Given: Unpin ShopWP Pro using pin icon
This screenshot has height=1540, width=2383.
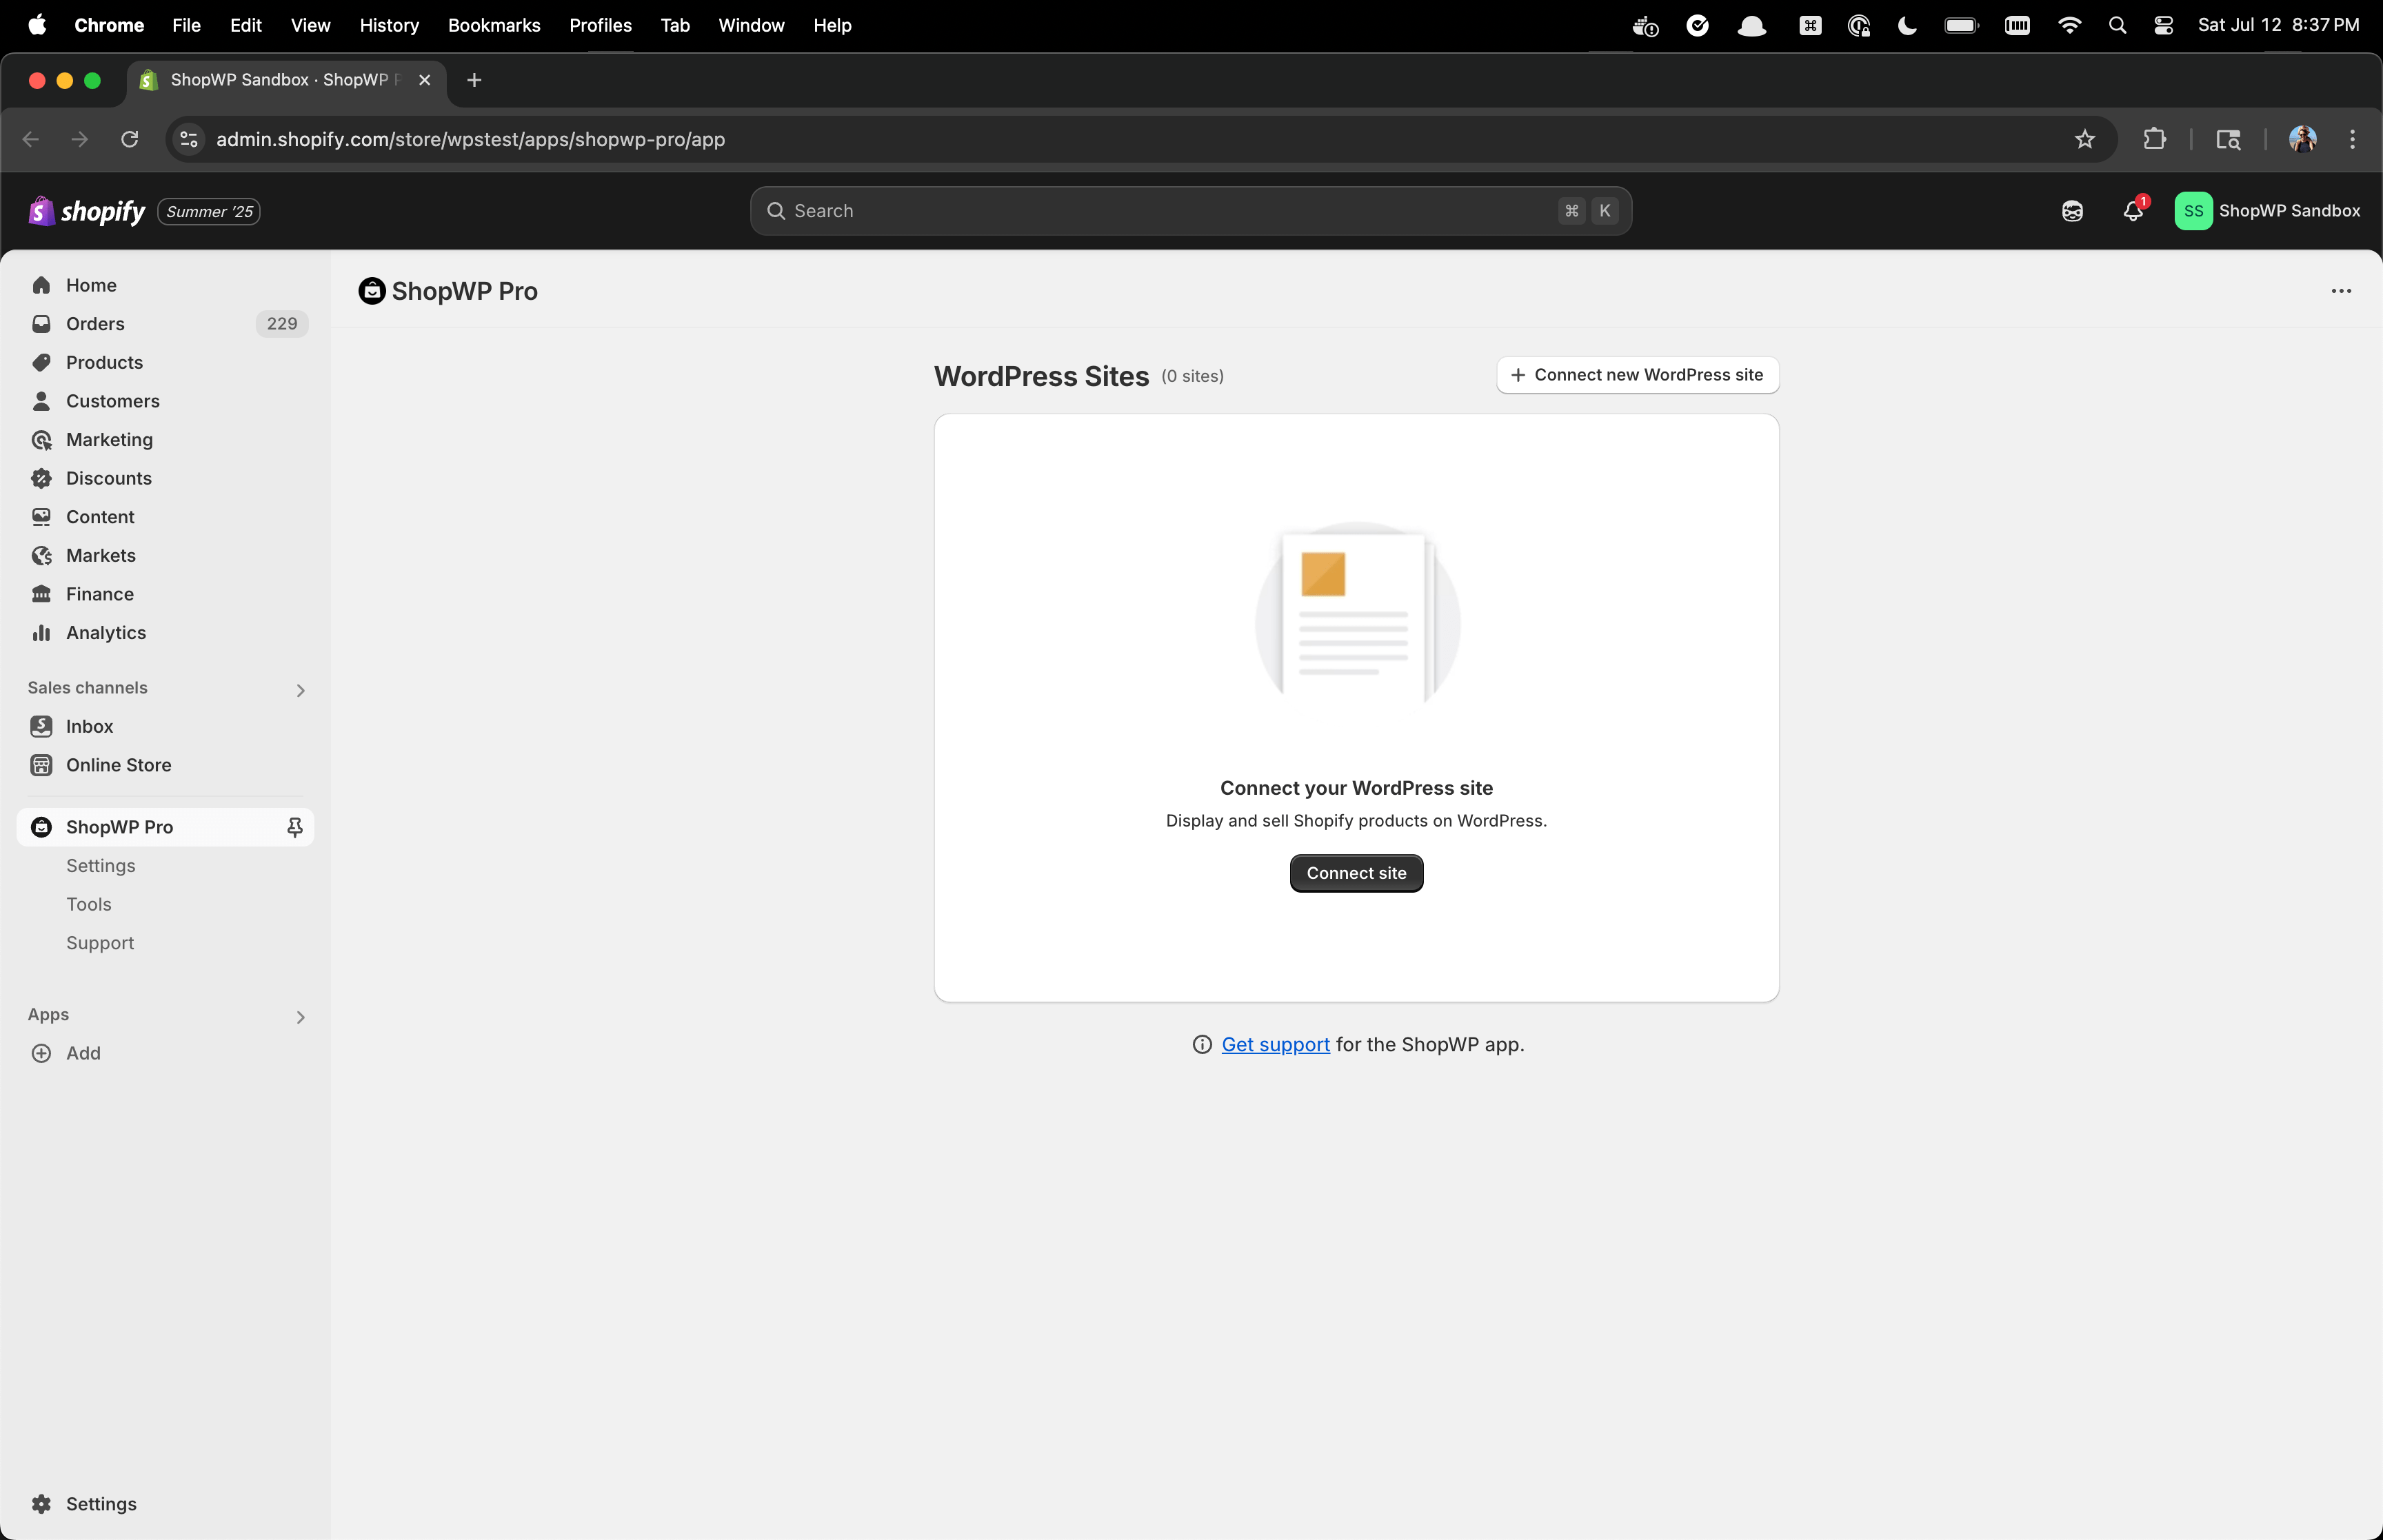Looking at the screenshot, I should click(295, 827).
